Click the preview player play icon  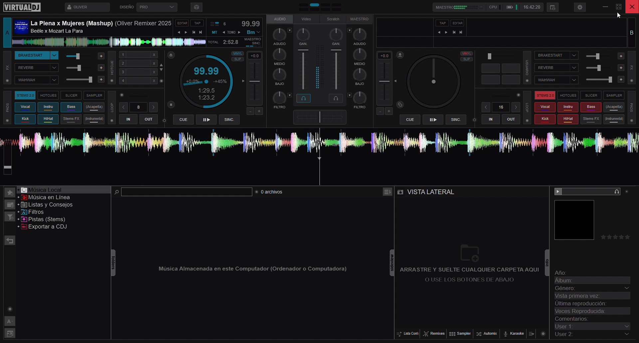click(558, 191)
